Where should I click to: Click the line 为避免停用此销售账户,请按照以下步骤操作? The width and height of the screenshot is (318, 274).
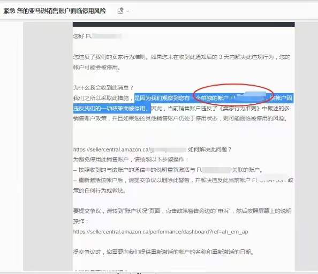[x=131, y=159]
